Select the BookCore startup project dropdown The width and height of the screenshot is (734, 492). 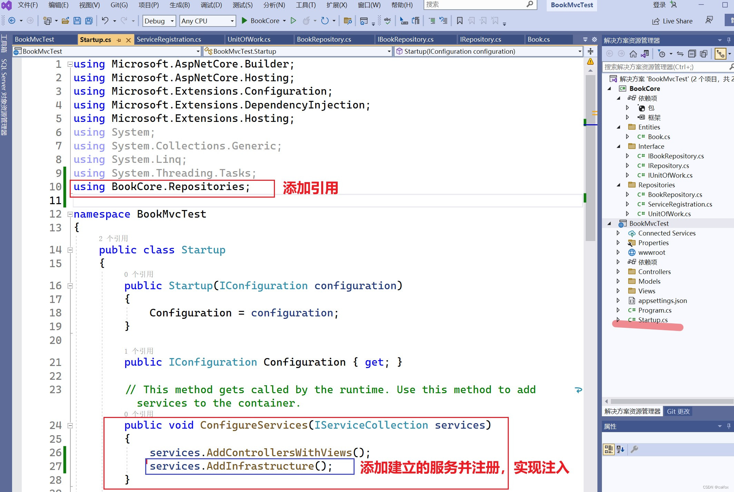(264, 20)
